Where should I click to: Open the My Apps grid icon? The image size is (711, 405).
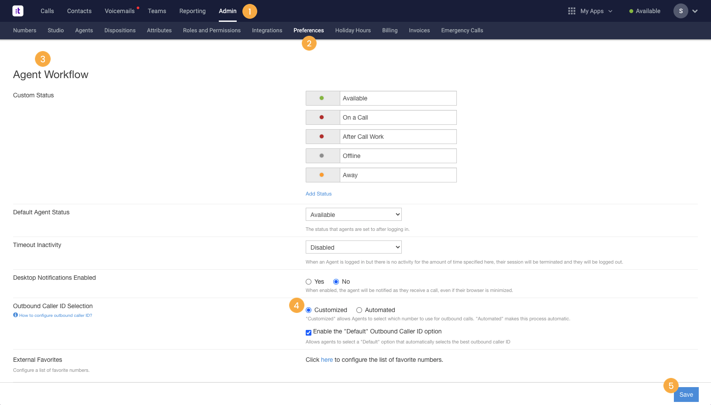click(571, 11)
